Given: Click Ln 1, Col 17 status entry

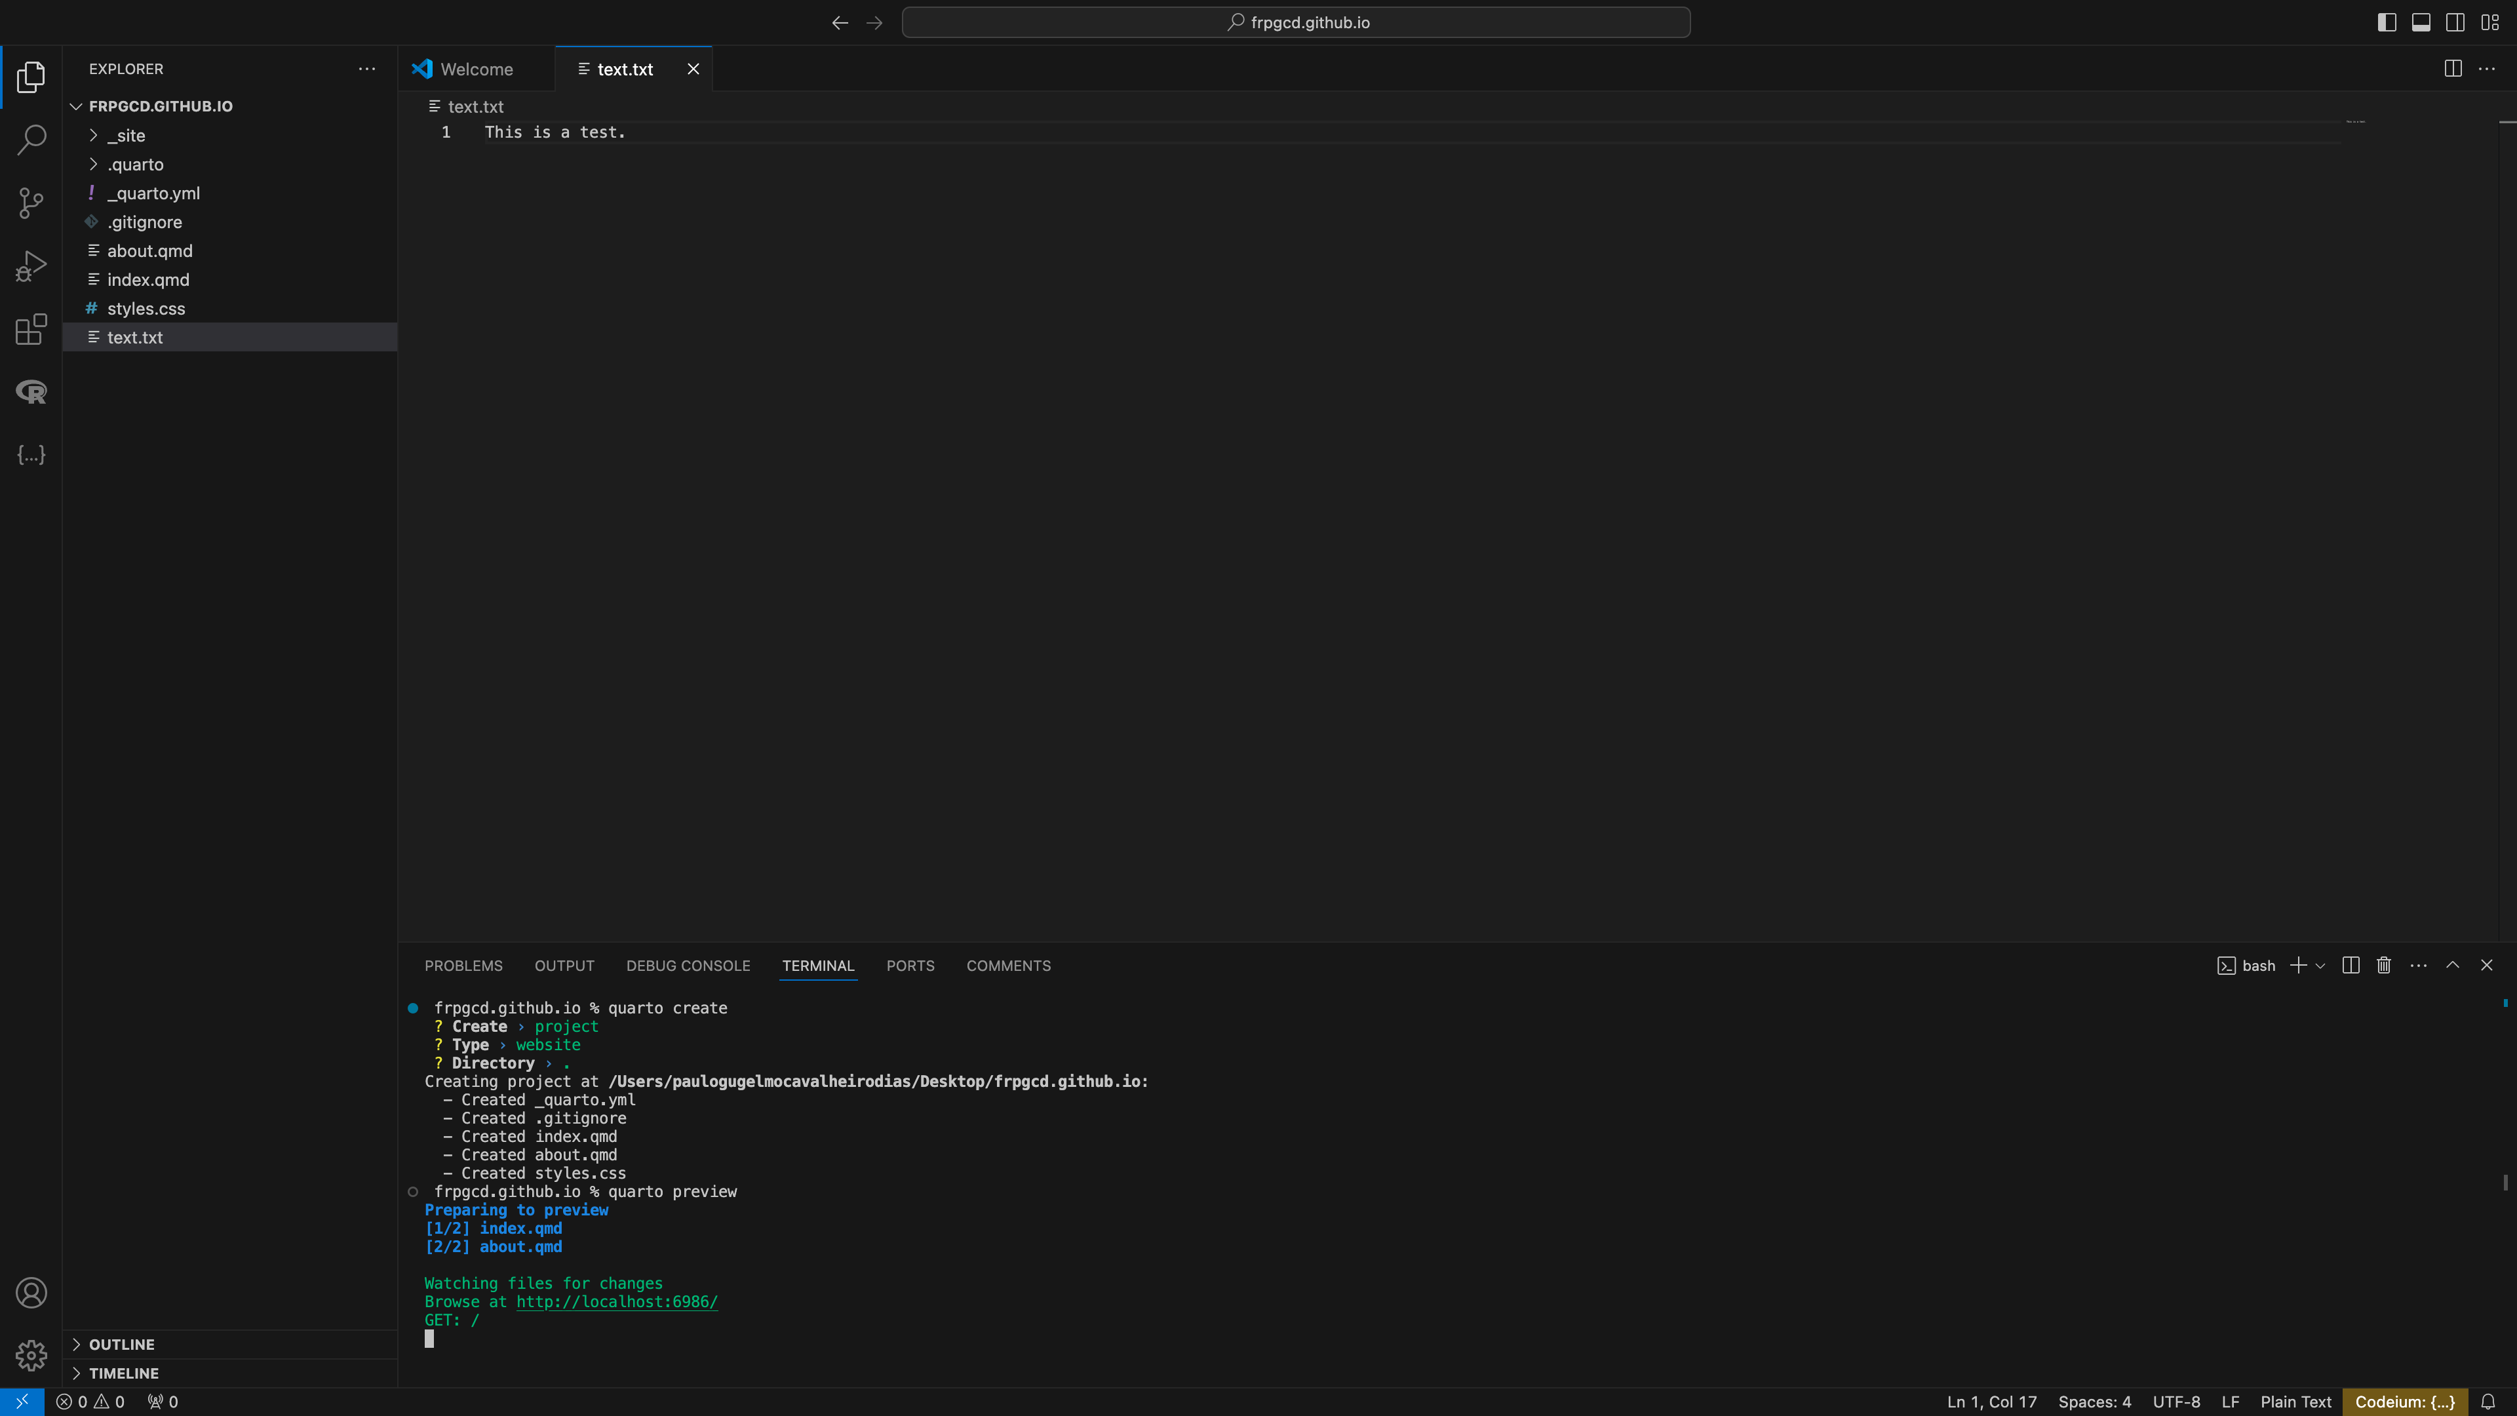Looking at the screenshot, I should (x=1991, y=1402).
